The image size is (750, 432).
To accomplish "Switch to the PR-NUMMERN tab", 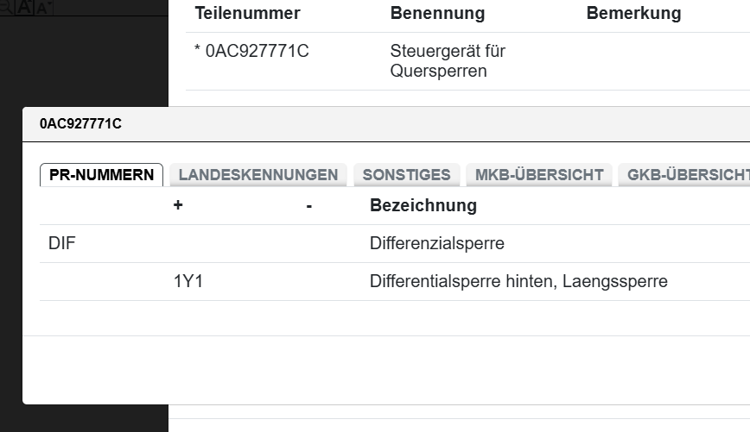I will [101, 174].
